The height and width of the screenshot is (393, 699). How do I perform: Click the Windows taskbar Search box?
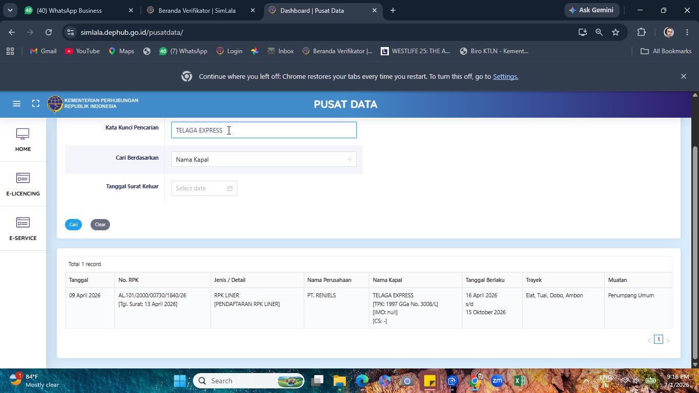pyautogui.click(x=249, y=381)
